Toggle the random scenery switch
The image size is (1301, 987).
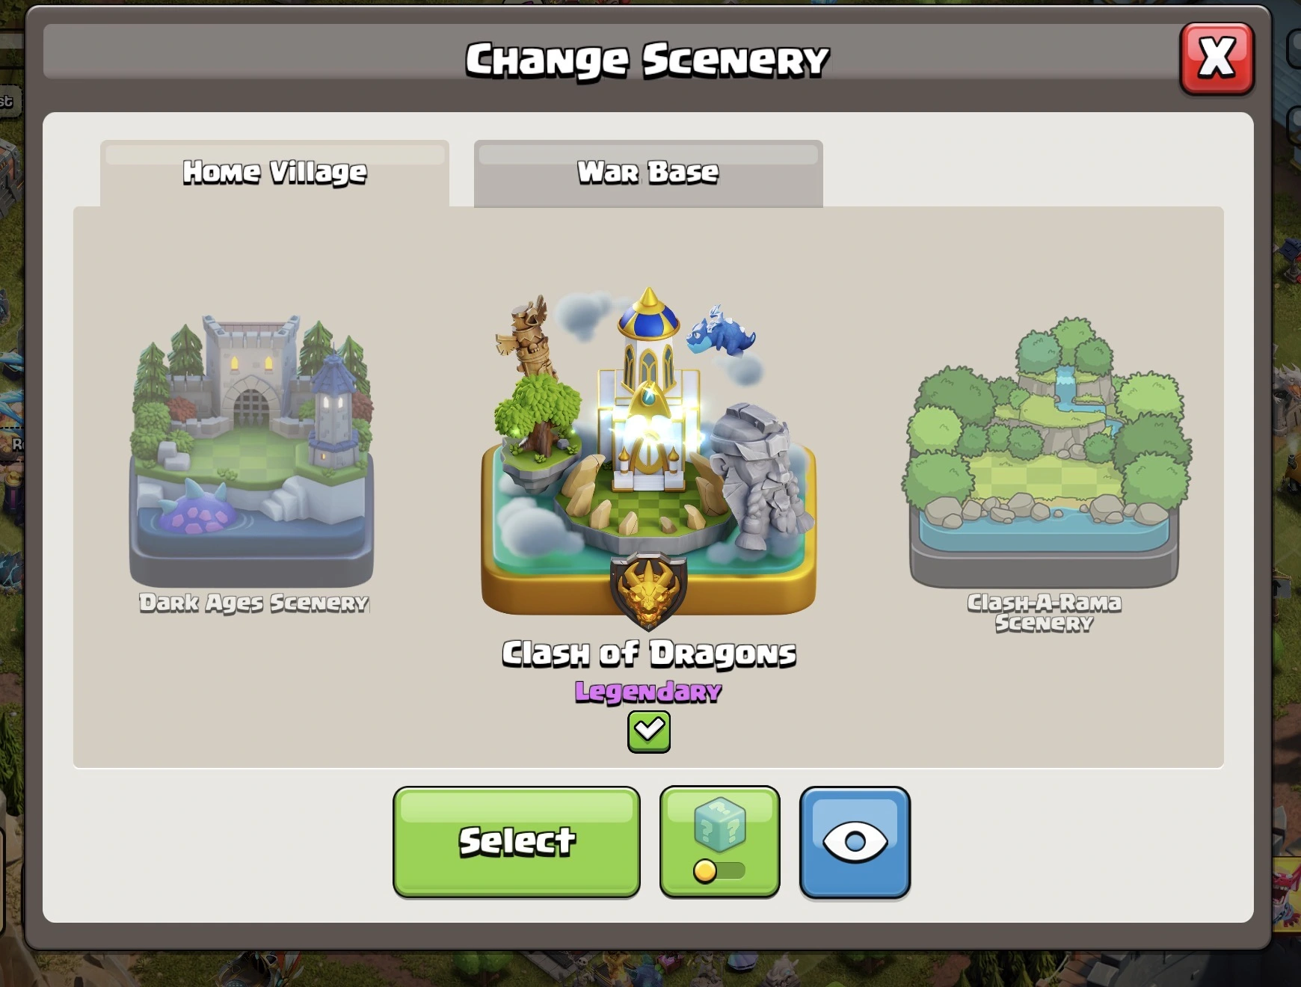719,871
